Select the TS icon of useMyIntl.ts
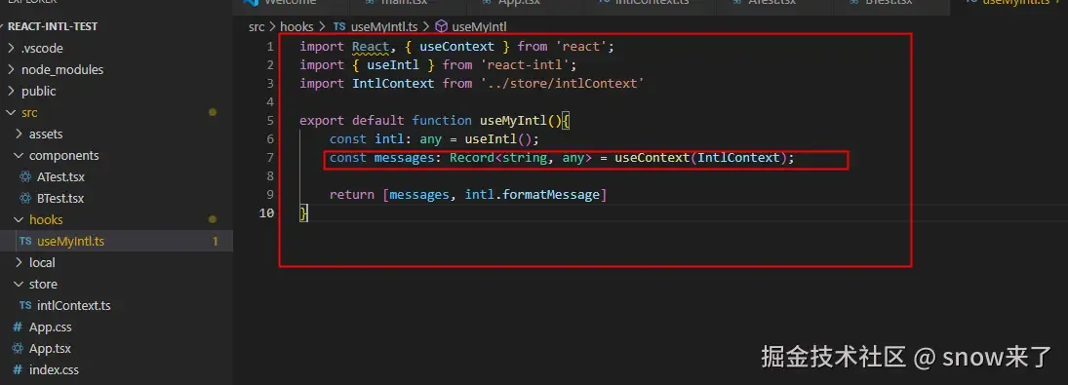The image size is (1068, 385). click(x=25, y=242)
